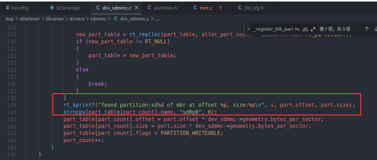
Task: Go to next search match arrow
Action: [375, 29]
